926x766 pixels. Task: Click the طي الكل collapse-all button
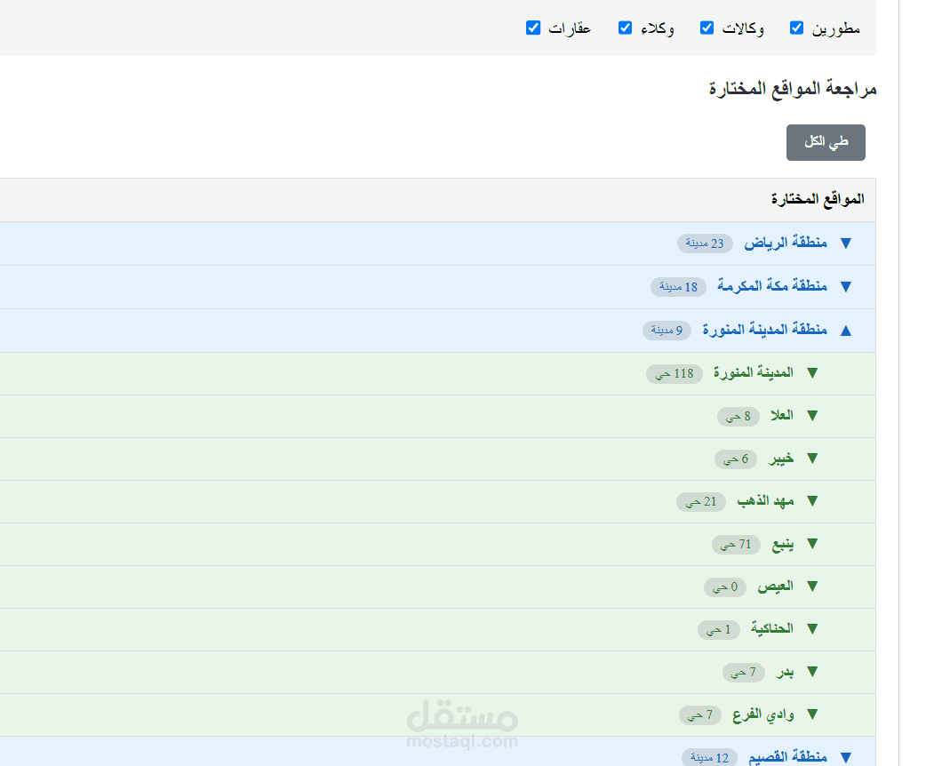pos(826,142)
